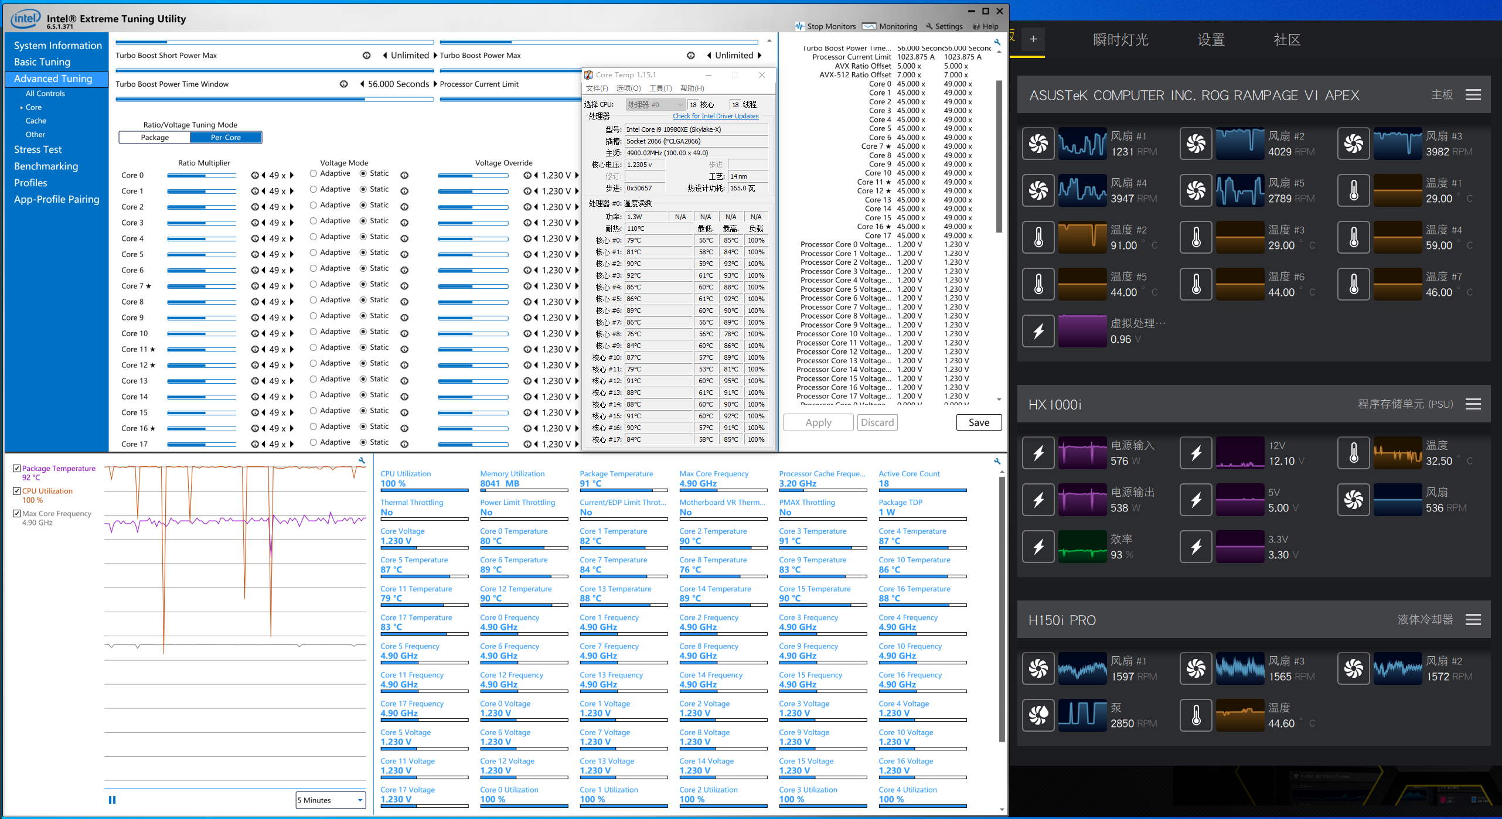Click fan #4 icon showing 3947 RPM
Image resolution: width=1502 pixels, height=819 pixels.
pyautogui.click(x=1038, y=190)
